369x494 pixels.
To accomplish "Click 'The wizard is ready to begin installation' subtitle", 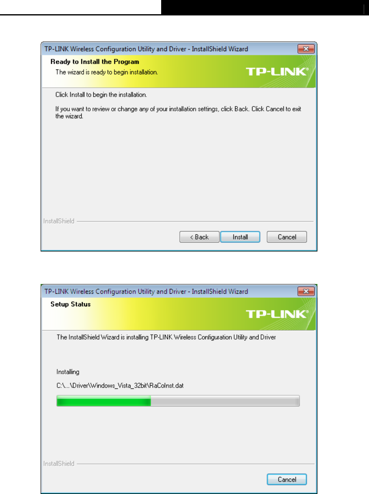I will tap(106, 72).
